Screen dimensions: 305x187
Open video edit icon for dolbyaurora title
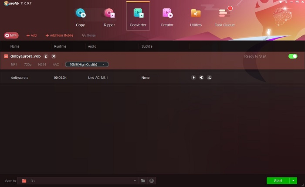(x=209, y=78)
